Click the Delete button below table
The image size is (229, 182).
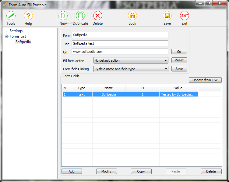pyautogui.click(x=211, y=171)
